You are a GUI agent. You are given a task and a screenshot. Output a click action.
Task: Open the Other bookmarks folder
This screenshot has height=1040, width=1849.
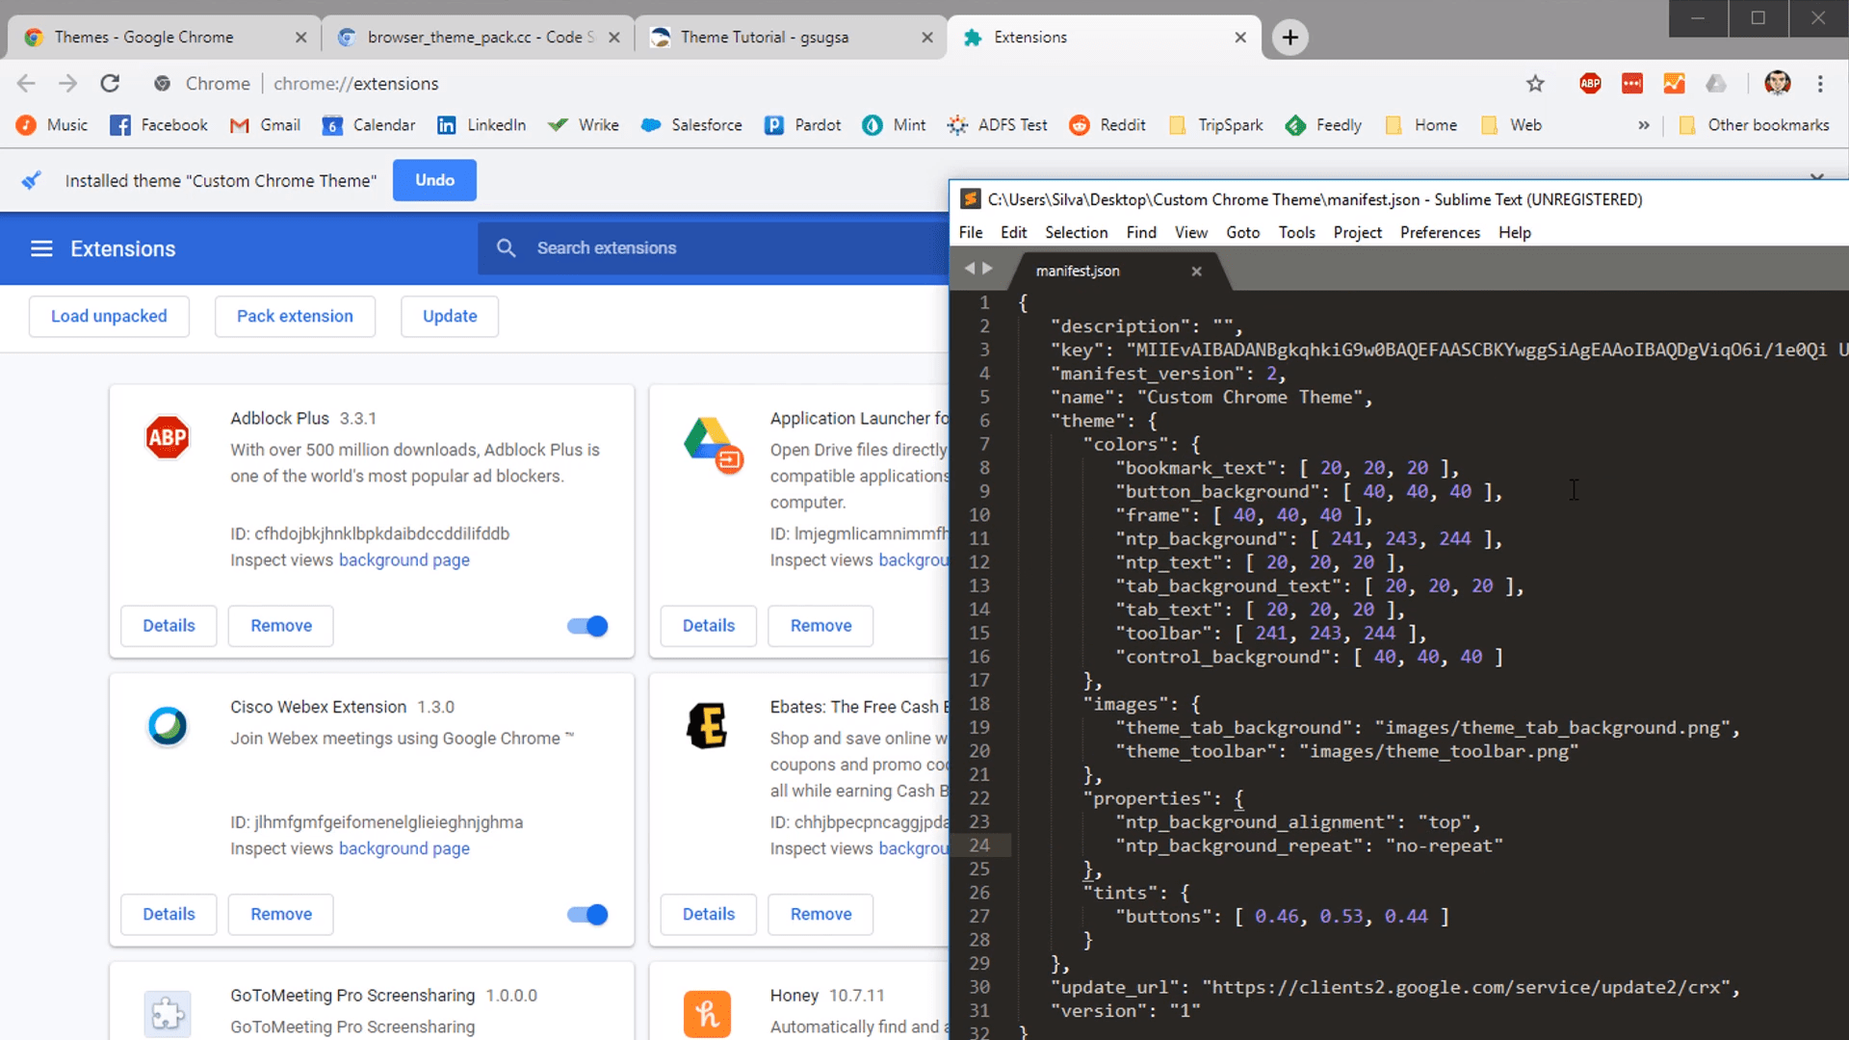[1754, 125]
